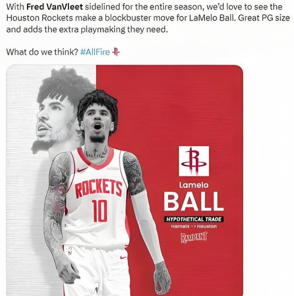
Task: Click the ROCKETS wordmark on the jersey
Action: (x=98, y=188)
